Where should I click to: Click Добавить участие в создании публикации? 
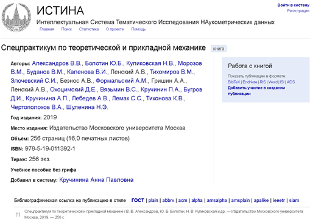pyautogui.click(x=256, y=91)
